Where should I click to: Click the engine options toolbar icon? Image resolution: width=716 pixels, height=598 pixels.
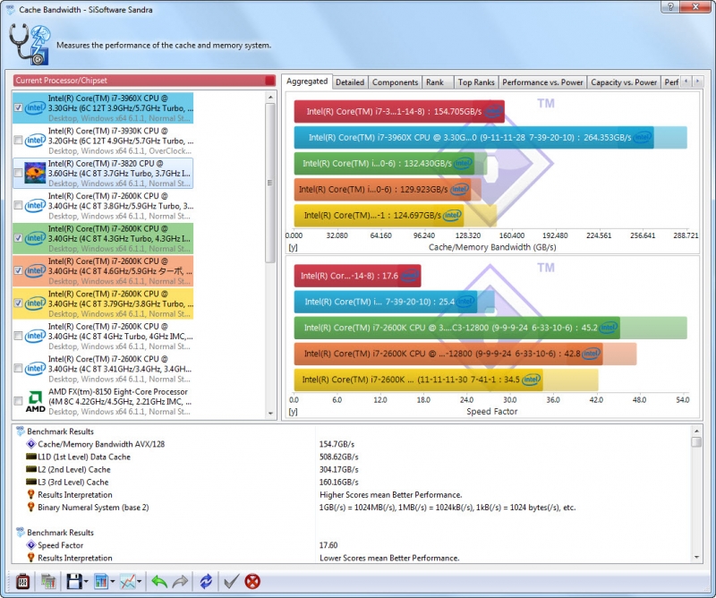23,582
